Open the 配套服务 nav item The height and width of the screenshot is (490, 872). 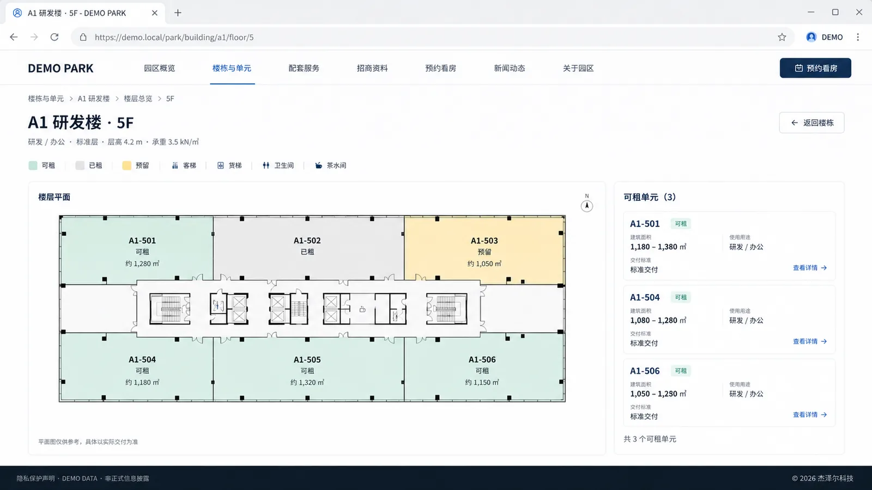click(304, 68)
